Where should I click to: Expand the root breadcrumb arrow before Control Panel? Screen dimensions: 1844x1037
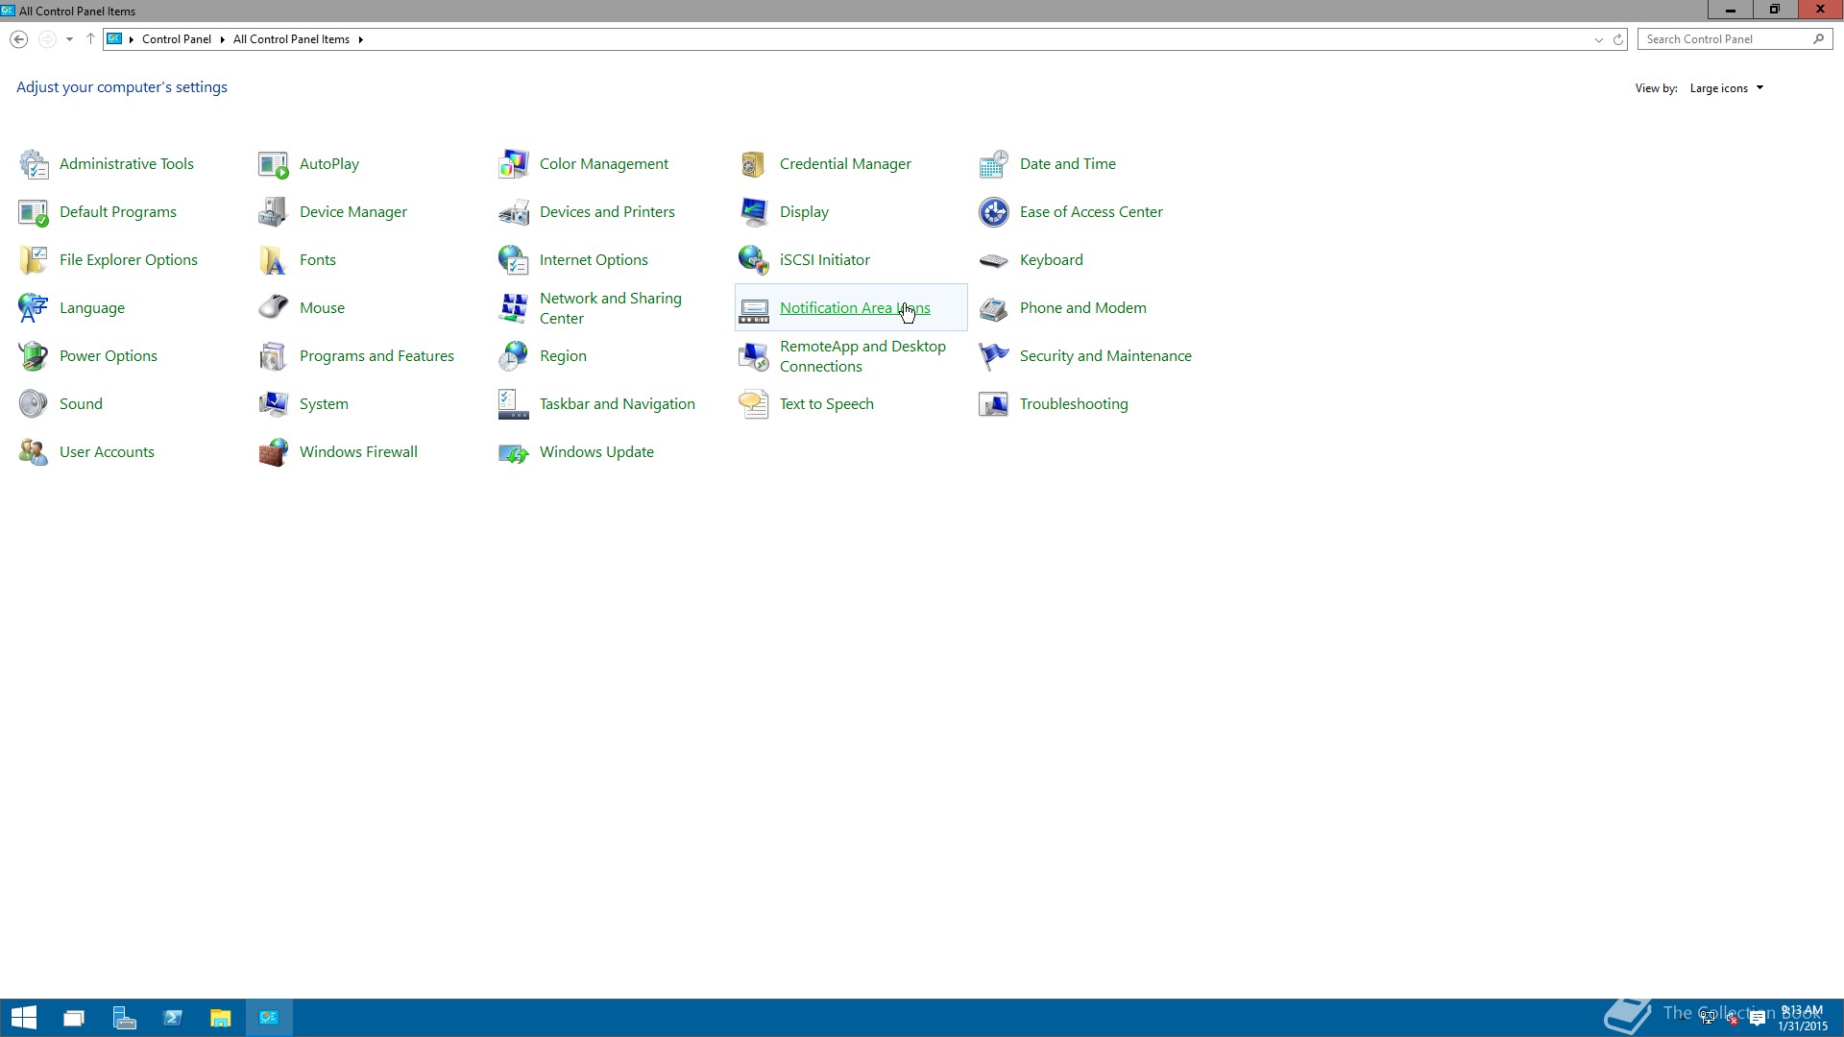coord(131,39)
